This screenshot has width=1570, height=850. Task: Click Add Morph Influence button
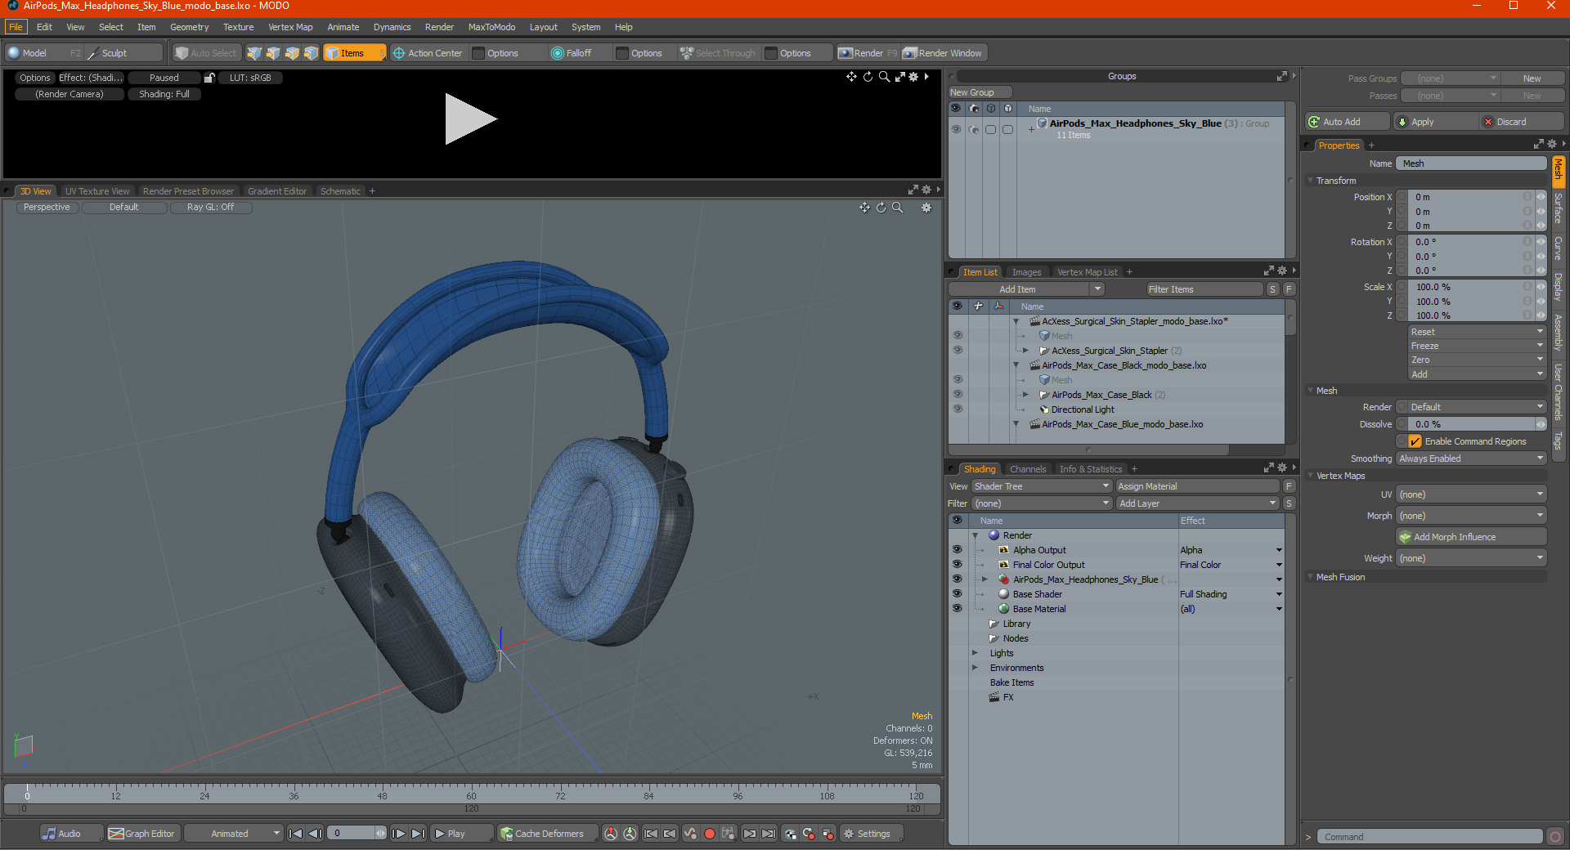coord(1471,537)
